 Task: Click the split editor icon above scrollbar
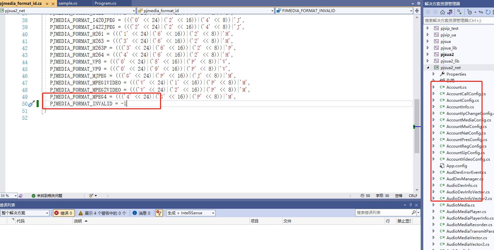click(417, 10)
